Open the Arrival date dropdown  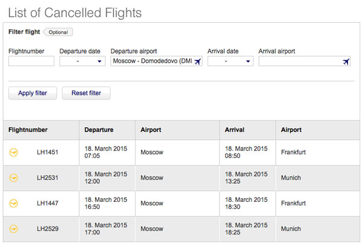coord(230,61)
